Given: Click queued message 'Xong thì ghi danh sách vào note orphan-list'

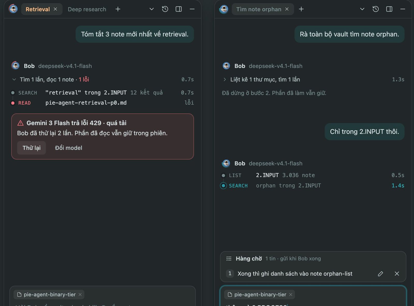Looking at the screenshot, I should [x=295, y=274].
